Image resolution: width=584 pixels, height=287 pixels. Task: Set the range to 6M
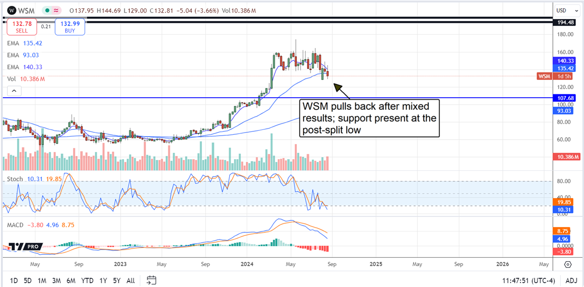click(x=71, y=280)
